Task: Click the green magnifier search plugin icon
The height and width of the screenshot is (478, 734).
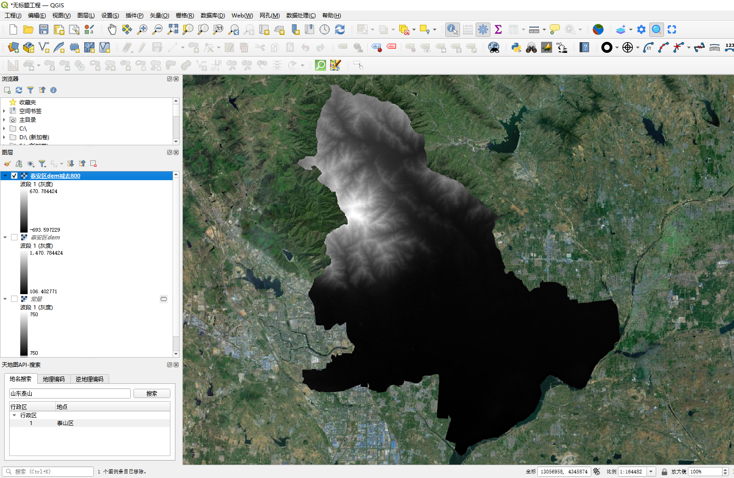Action: (x=320, y=65)
